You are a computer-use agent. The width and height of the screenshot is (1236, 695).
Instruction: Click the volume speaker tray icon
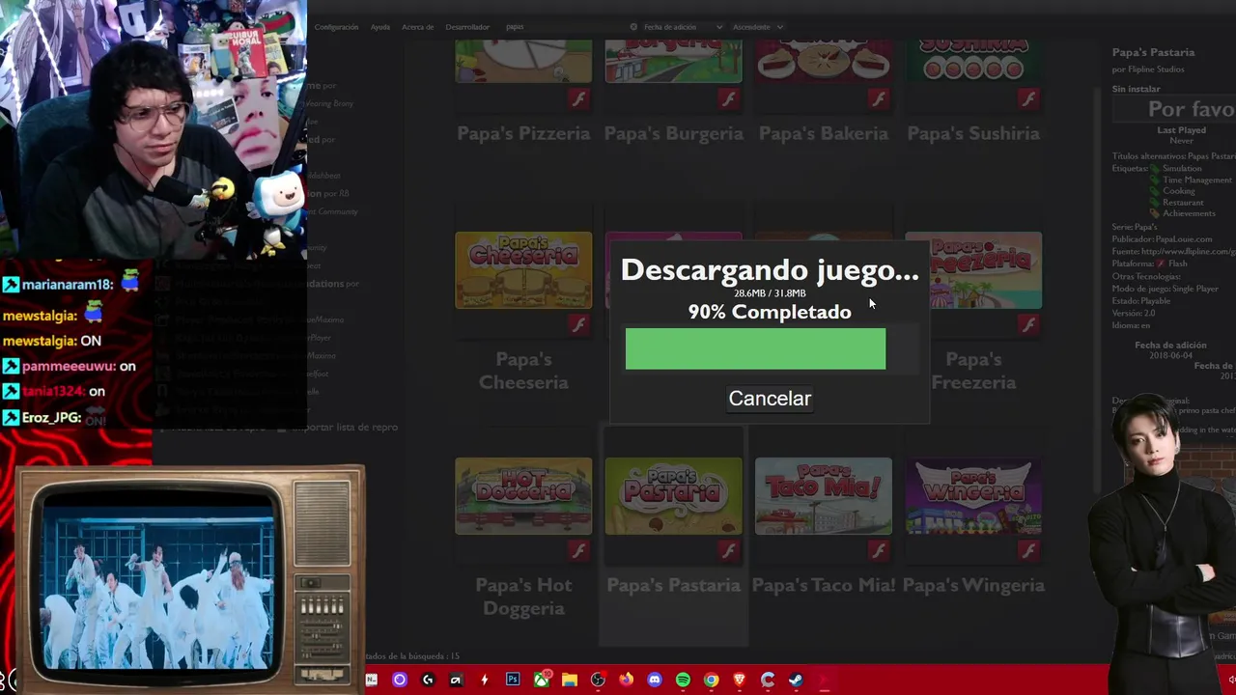click(x=1231, y=680)
